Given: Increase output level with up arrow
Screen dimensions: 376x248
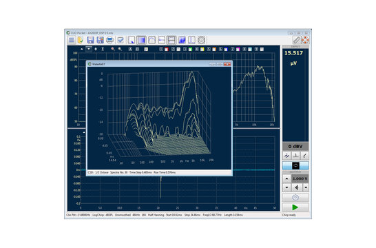Looking at the screenshot, I should (x=286, y=178).
